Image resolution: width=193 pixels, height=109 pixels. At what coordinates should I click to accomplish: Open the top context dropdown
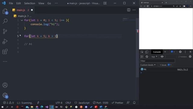tap(154, 57)
